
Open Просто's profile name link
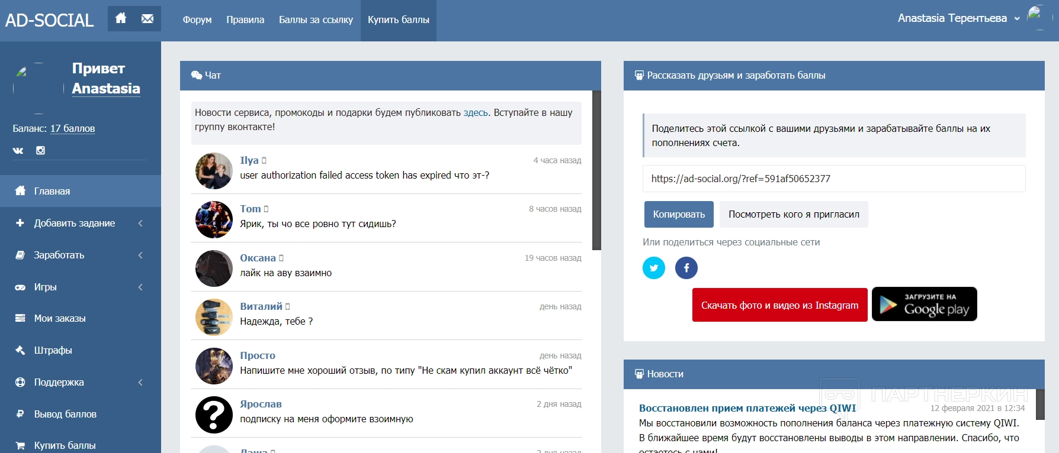pyautogui.click(x=258, y=355)
